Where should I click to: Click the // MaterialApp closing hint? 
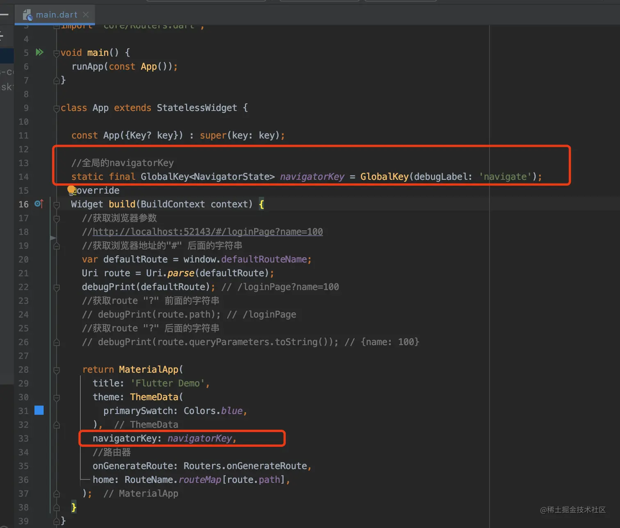coord(141,494)
